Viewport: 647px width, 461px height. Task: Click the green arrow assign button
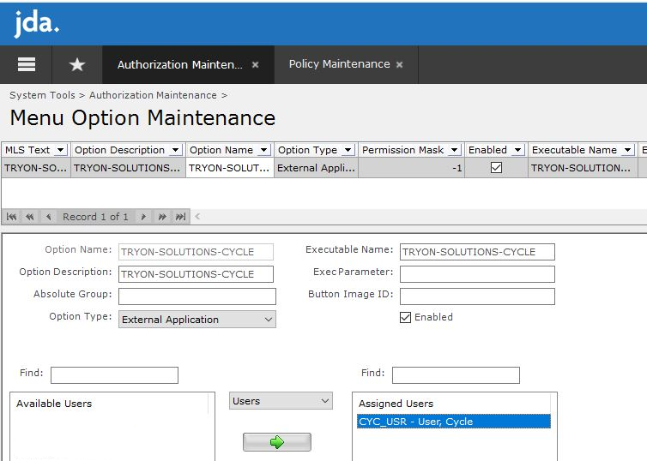[x=277, y=442]
